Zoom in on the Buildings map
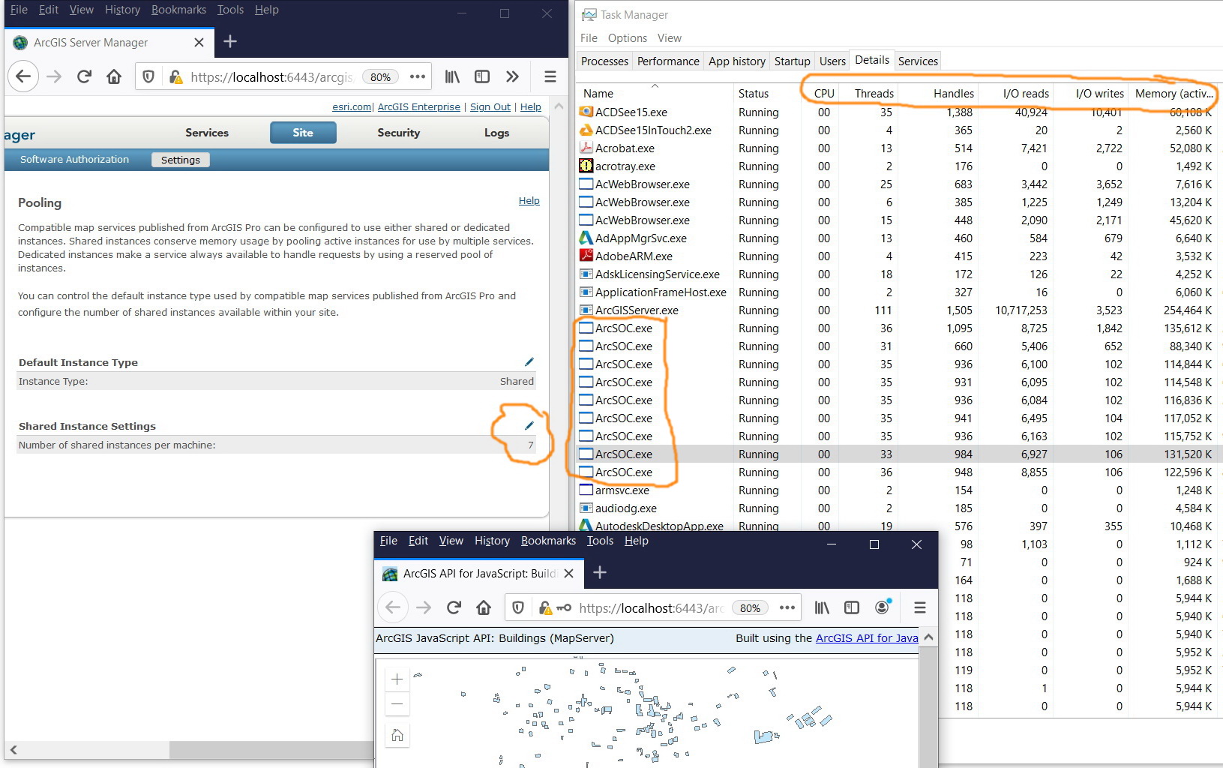This screenshot has width=1223, height=768. pyautogui.click(x=397, y=679)
